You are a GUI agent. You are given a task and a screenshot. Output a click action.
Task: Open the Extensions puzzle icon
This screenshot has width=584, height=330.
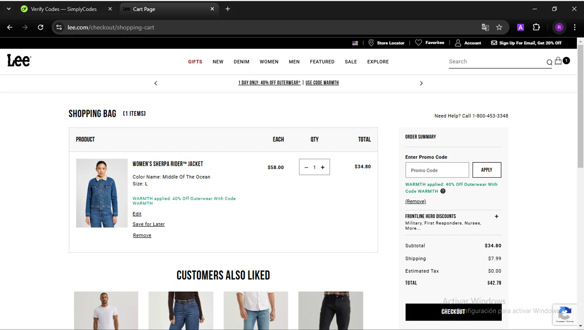pyautogui.click(x=536, y=27)
